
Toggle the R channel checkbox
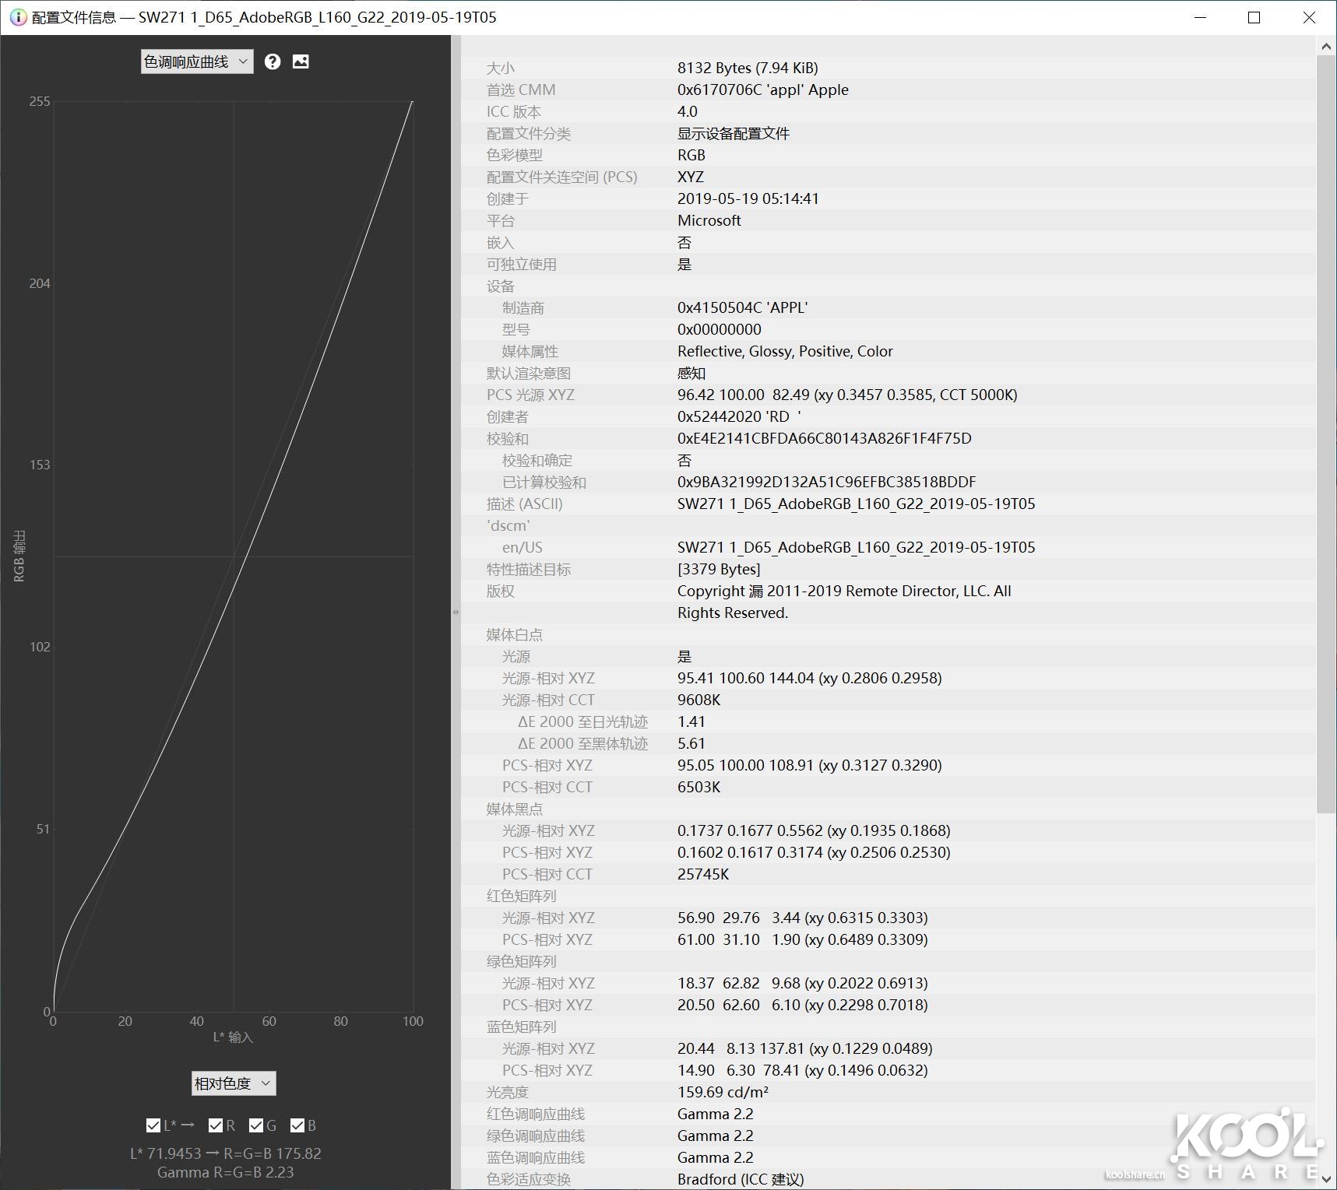(x=216, y=1125)
